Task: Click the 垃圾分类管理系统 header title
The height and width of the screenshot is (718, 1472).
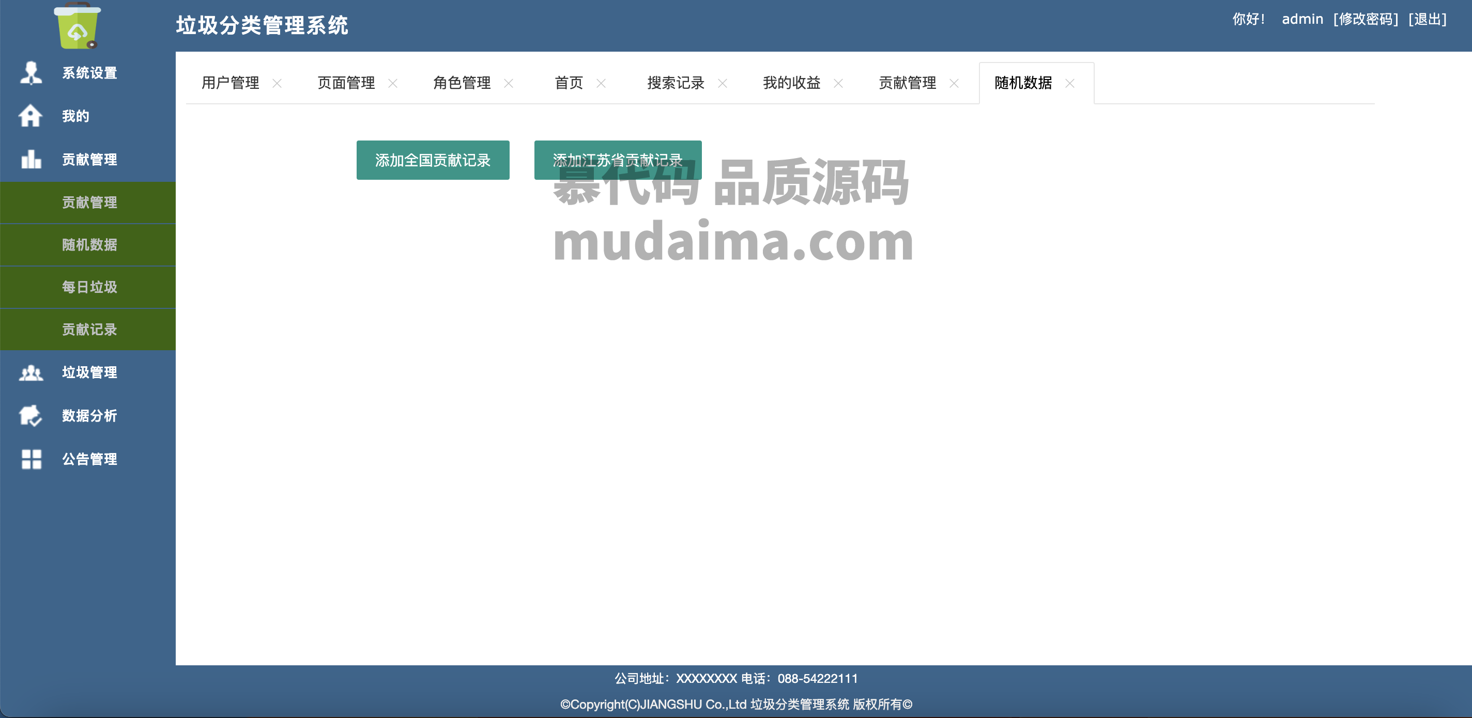Action: [x=262, y=26]
